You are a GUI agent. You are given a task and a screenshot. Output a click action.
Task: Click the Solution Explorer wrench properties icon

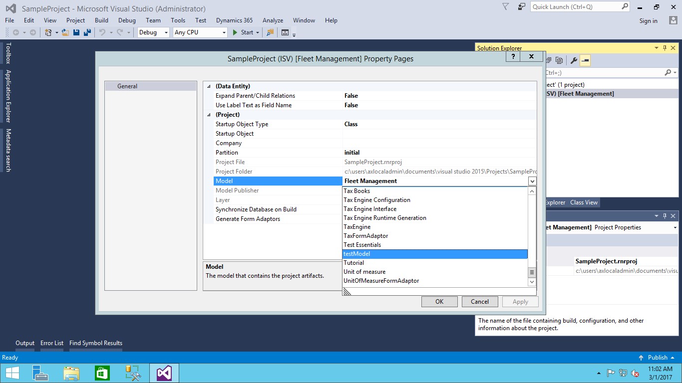click(574, 60)
